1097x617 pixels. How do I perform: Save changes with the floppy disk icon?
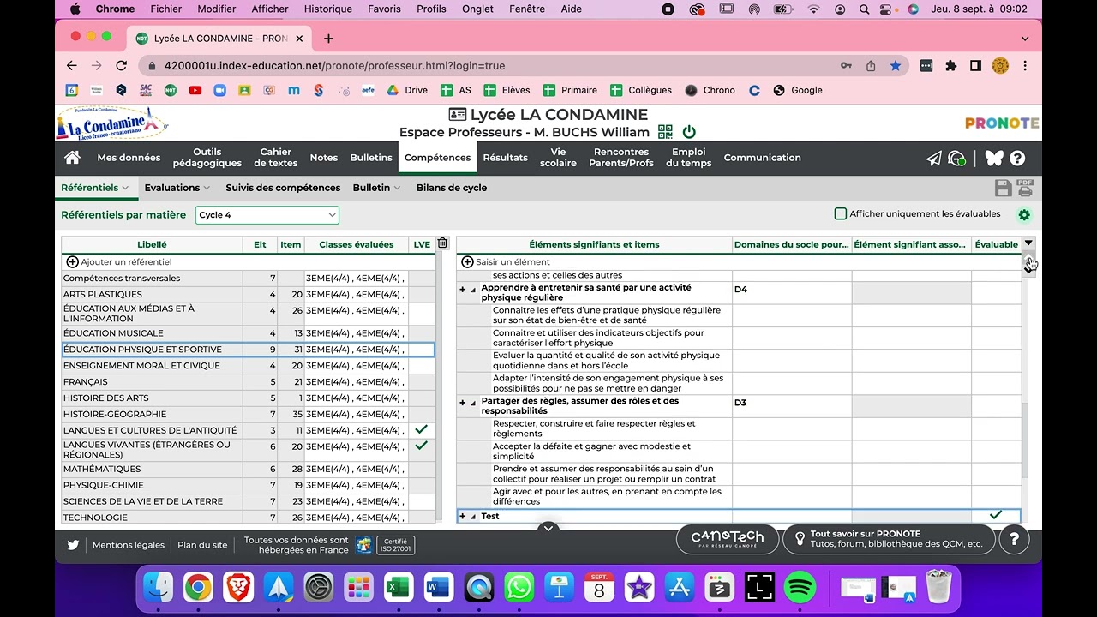click(x=1003, y=189)
